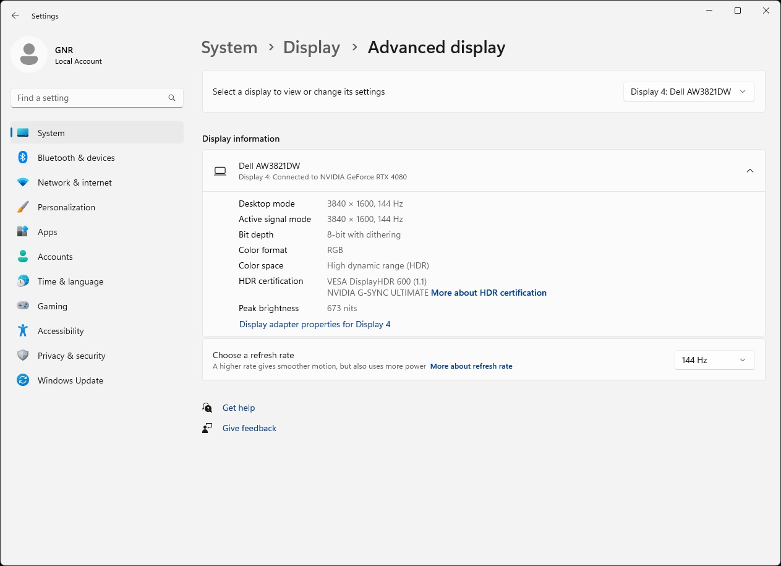Click the Privacy & security shield icon

pos(23,356)
